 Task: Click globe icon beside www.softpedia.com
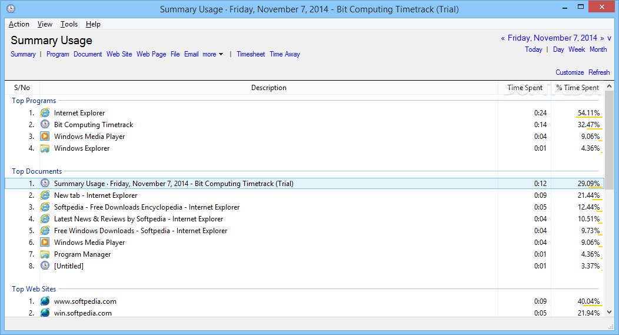click(x=45, y=301)
